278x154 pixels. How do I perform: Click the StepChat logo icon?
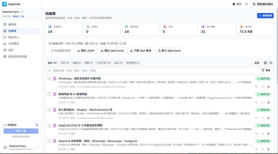click(4, 4)
